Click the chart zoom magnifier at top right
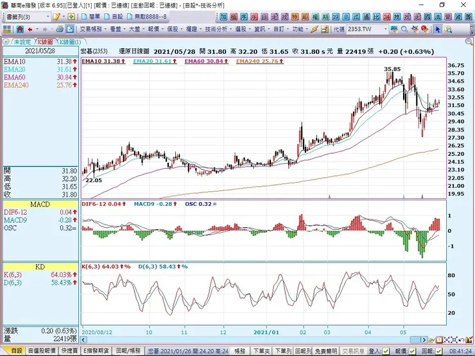The height and width of the screenshot is (356, 475). (469, 42)
